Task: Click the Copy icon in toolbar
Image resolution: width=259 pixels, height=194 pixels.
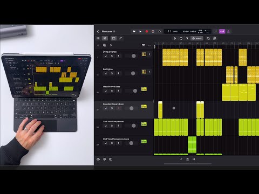Action: coord(208,38)
